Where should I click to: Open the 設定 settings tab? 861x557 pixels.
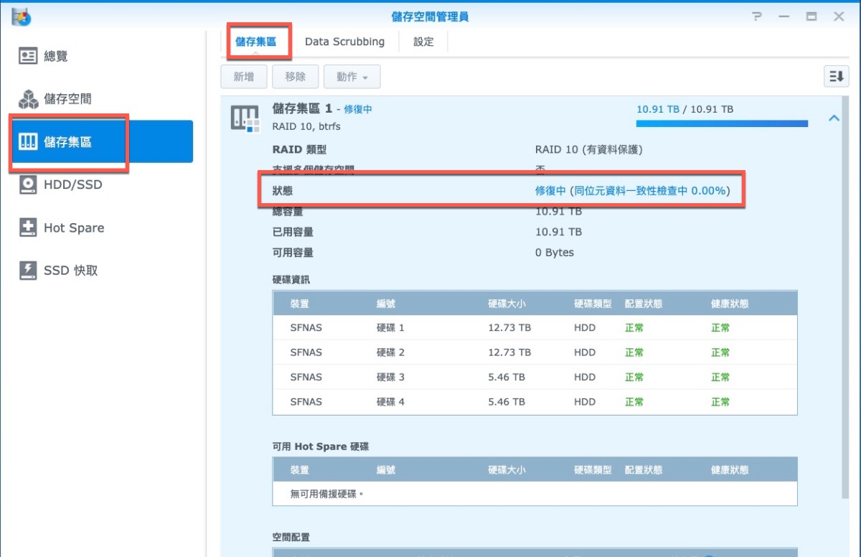[423, 42]
